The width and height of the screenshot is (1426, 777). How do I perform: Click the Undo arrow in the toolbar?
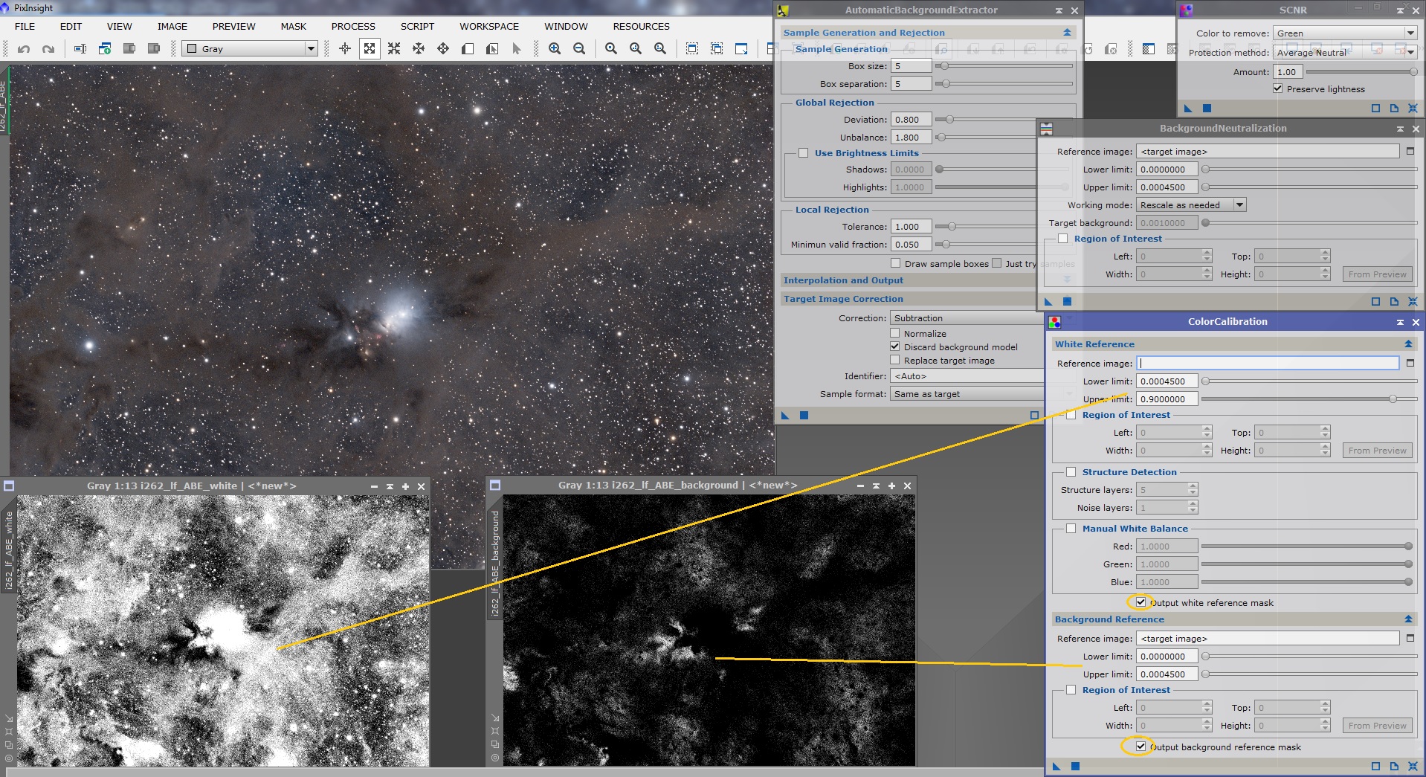[x=24, y=49]
